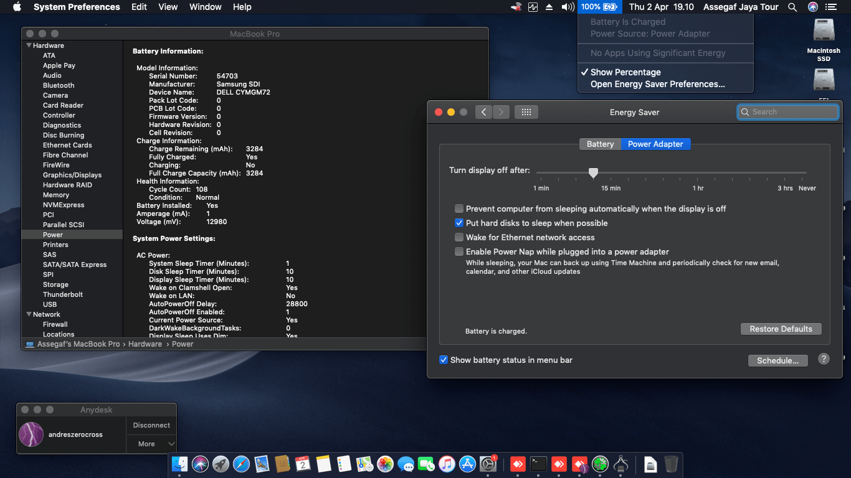Screen dimensions: 851x478
Task: Launch Siri from the Dock
Action: pos(200,464)
